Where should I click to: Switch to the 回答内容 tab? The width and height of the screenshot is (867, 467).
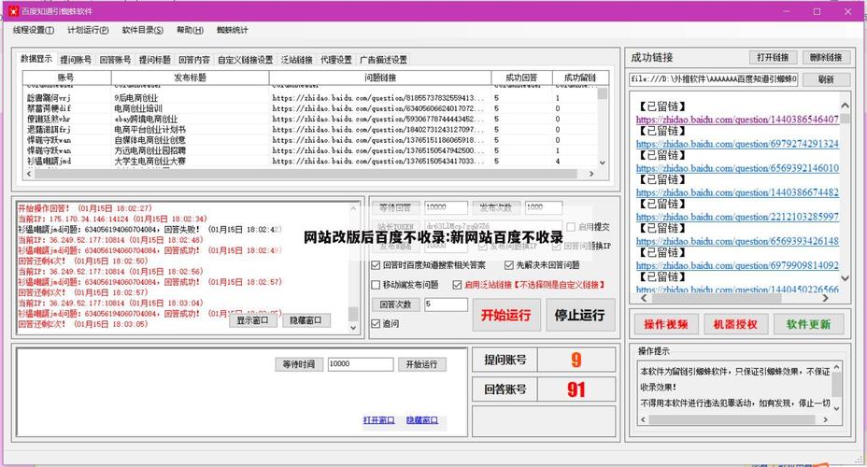pyautogui.click(x=194, y=60)
